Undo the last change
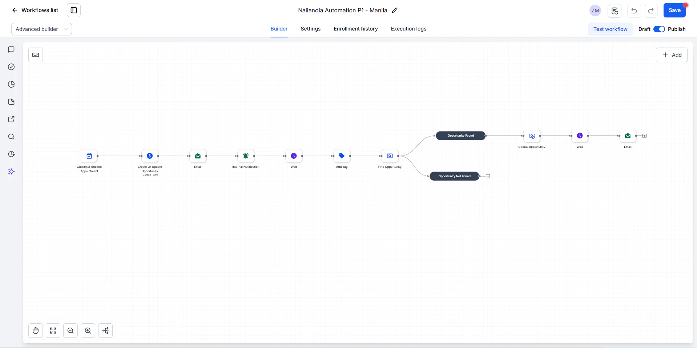The height and width of the screenshot is (348, 697). [634, 11]
